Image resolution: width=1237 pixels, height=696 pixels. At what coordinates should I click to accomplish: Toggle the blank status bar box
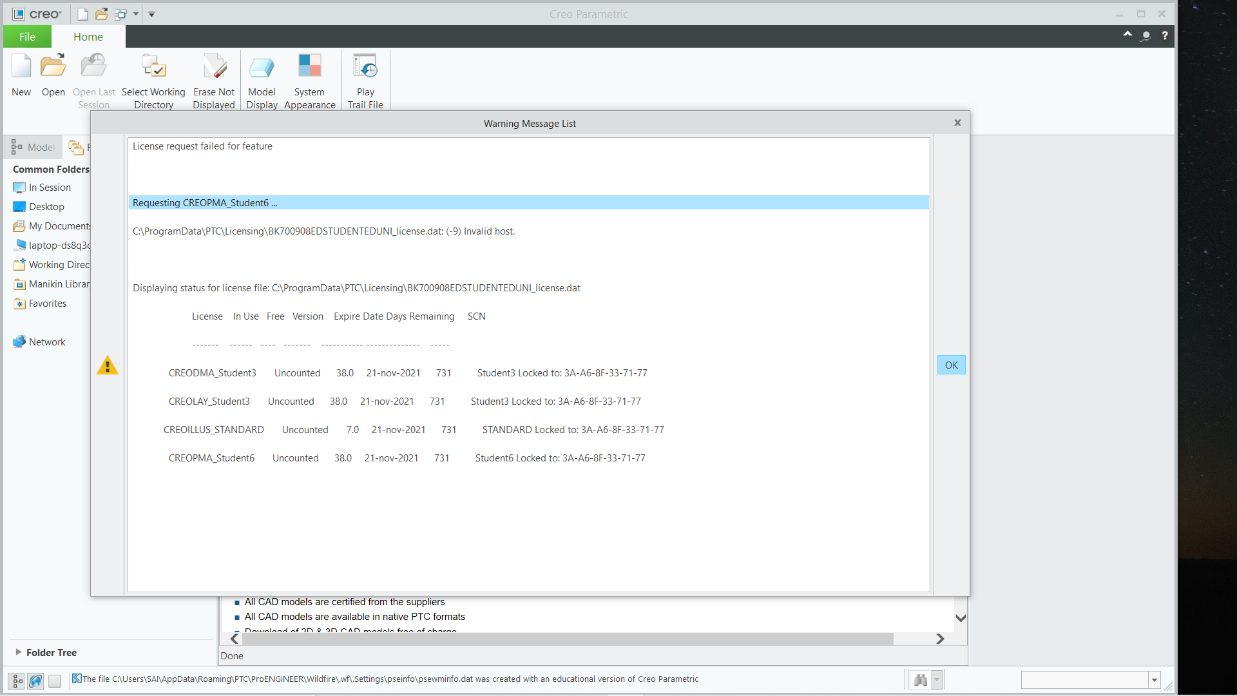pos(55,680)
